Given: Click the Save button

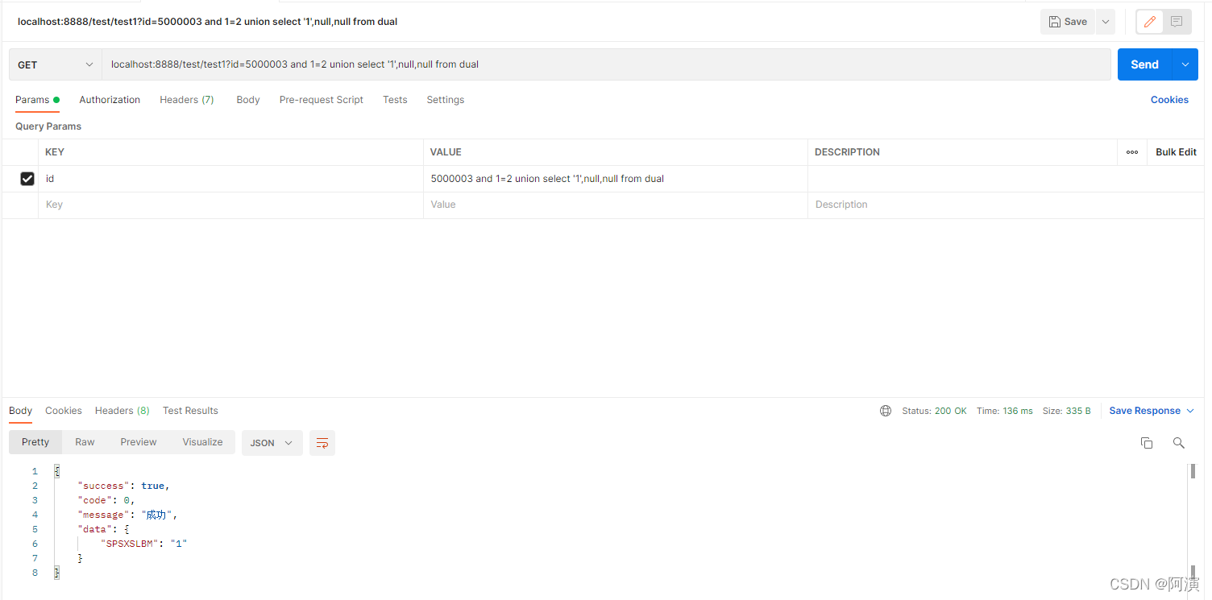Looking at the screenshot, I should pos(1068,22).
